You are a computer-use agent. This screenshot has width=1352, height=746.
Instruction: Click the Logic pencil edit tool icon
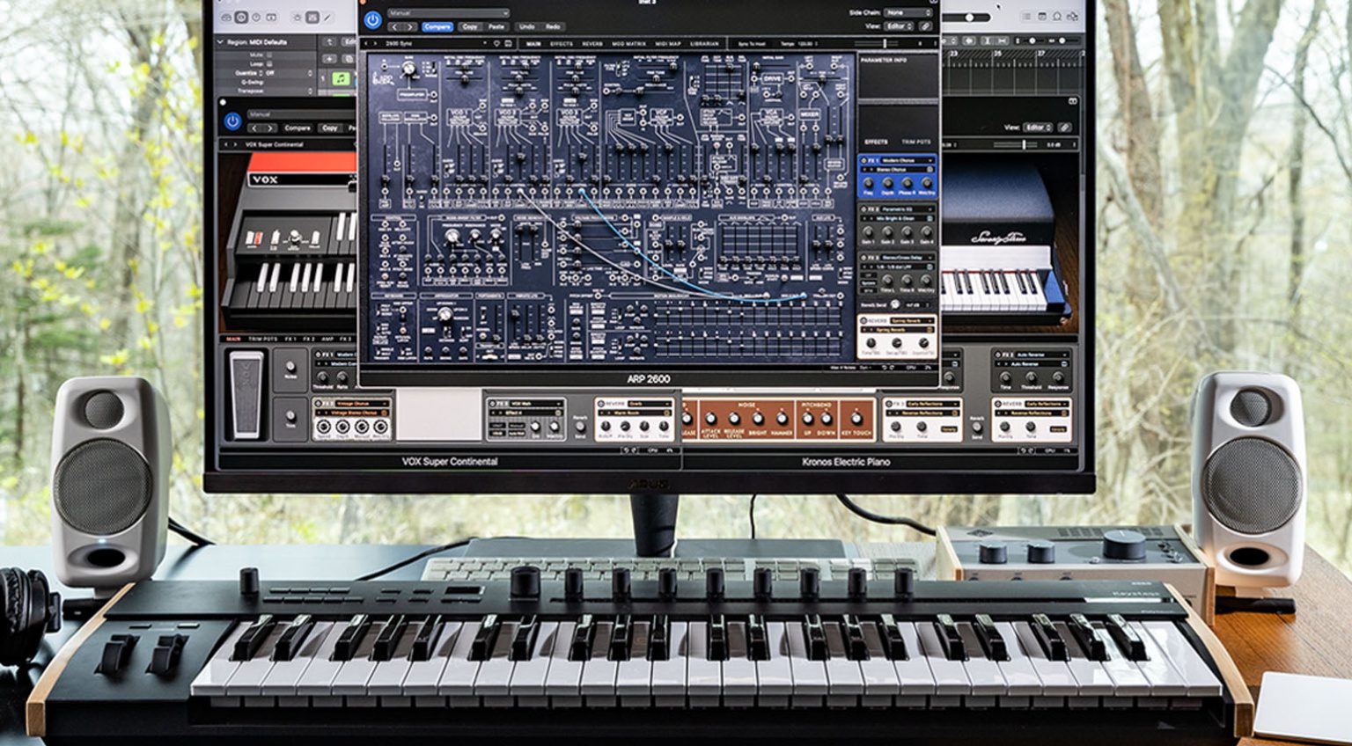click(x=328, y=17)
